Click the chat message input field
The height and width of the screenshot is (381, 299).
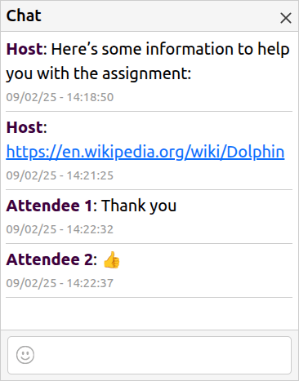click(149, 355)
